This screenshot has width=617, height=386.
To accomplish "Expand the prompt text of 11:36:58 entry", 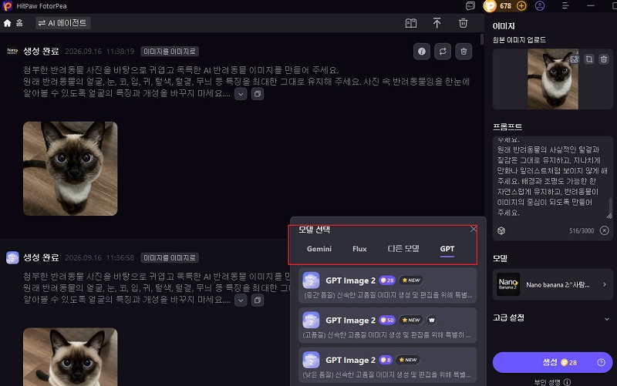I will pyautogui.click(x=241, y=300).
